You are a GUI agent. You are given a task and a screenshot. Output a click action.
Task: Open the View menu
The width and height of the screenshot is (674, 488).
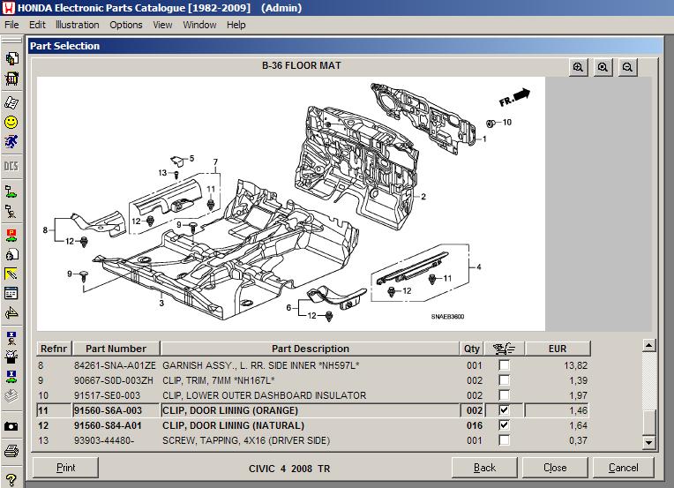[162, 25]
